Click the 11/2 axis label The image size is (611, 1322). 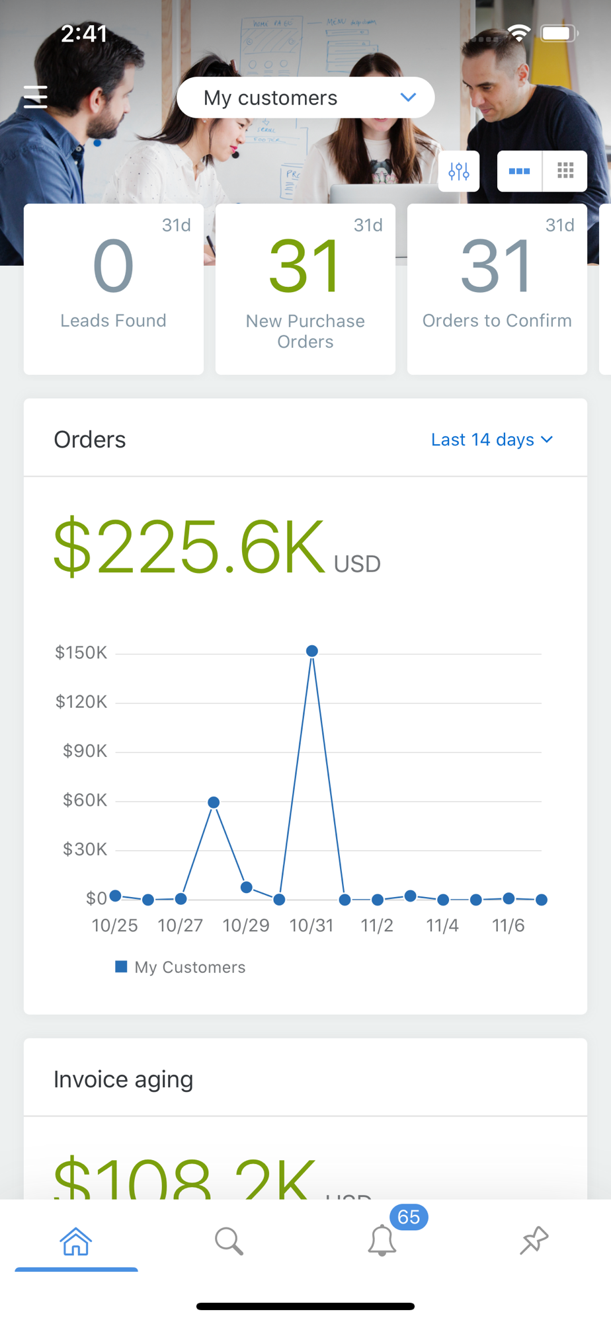point(377,925)
